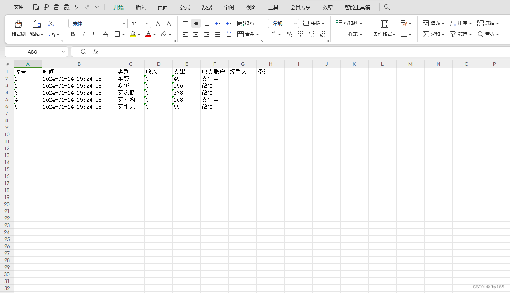The width and height of the screenshot is (510, 293).
Task: Open the font size dropdown showing 11
Action: coord(147,23)
